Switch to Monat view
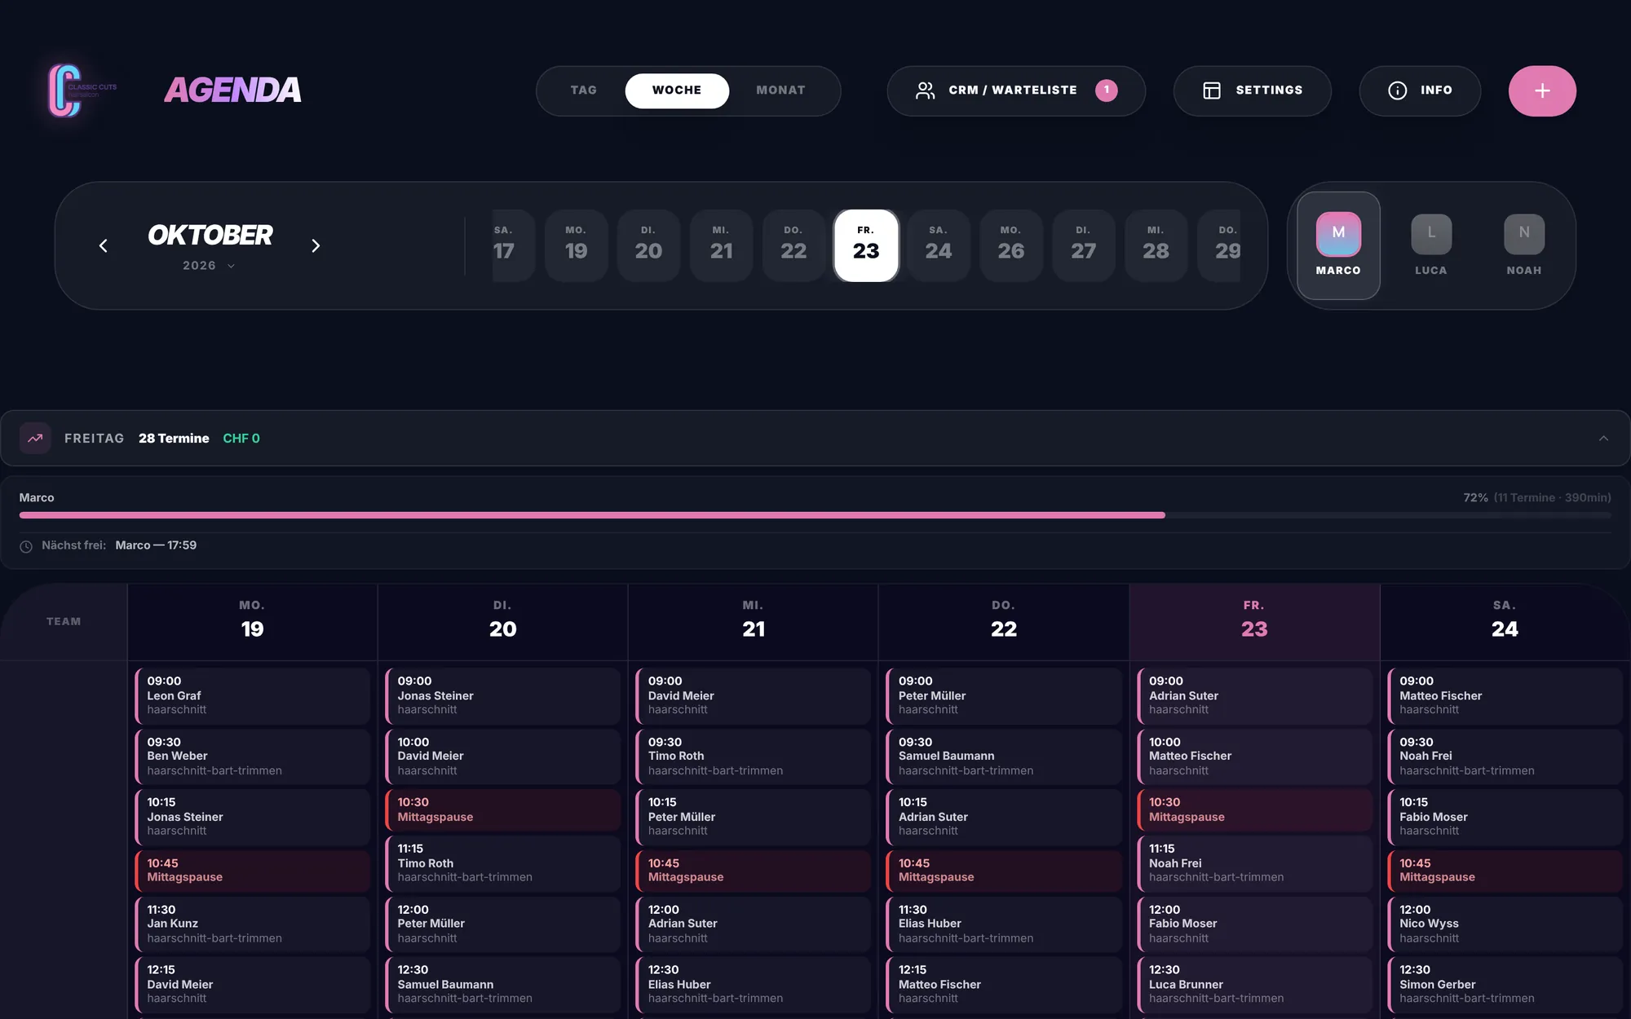This screenshot has width=1631, height=1019. pyautogui.click(x=780, y=90)
